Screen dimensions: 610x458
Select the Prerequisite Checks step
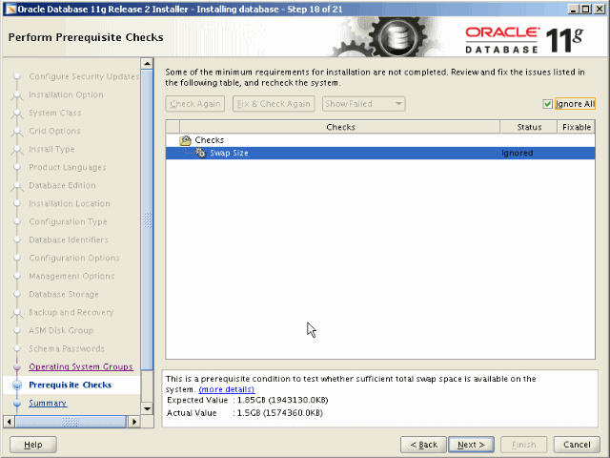[x=70, y=385]
